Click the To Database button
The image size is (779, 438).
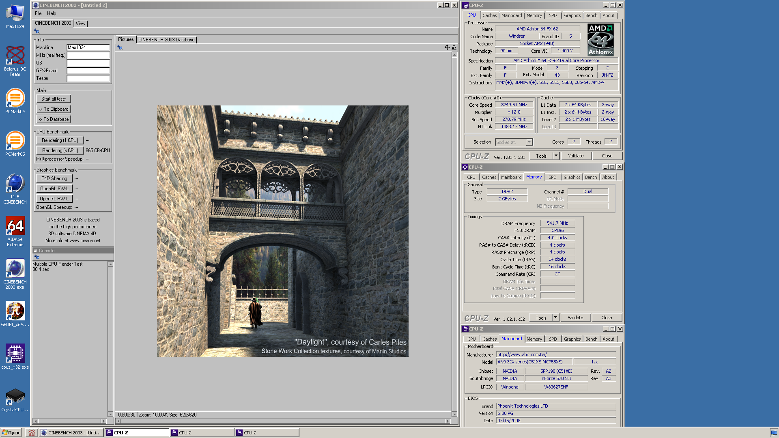tap(54, 119)
